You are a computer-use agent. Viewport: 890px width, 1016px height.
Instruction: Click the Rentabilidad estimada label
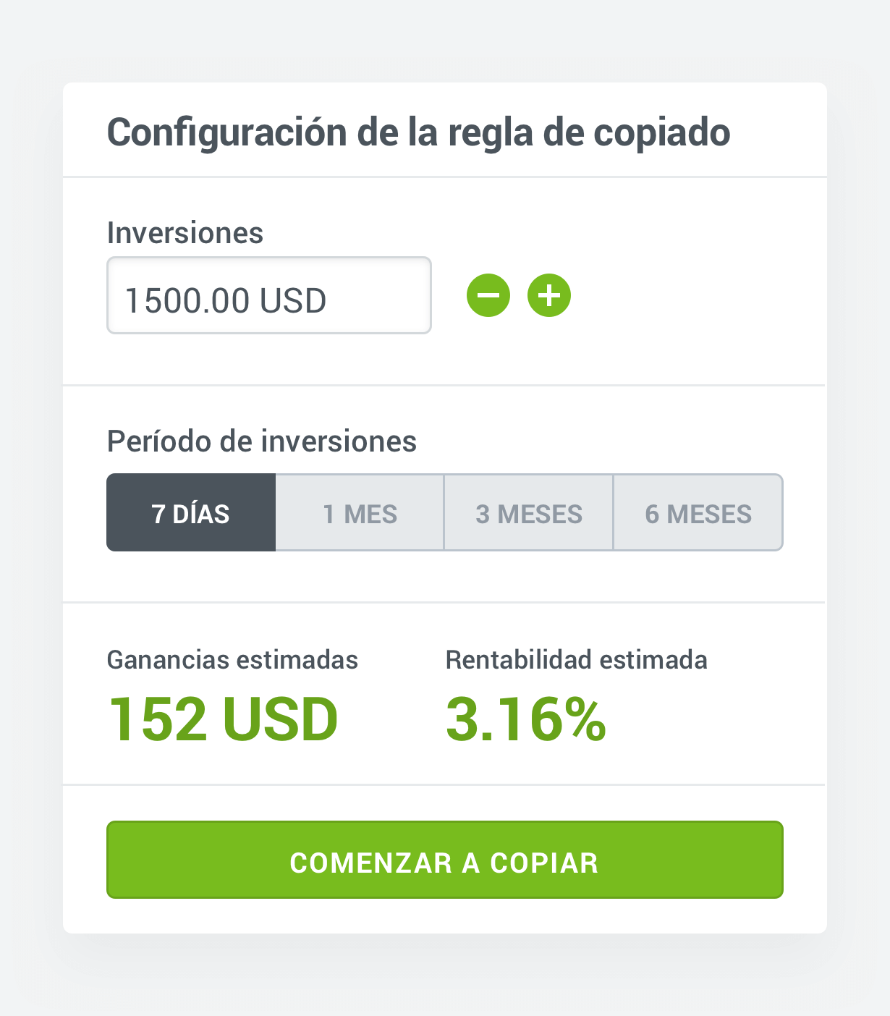(x=577, y=660)
